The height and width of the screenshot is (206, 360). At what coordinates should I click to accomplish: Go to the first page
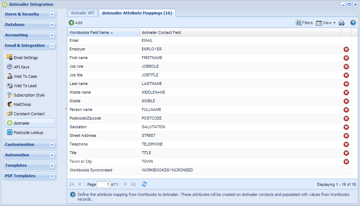[x=72, y=184]
